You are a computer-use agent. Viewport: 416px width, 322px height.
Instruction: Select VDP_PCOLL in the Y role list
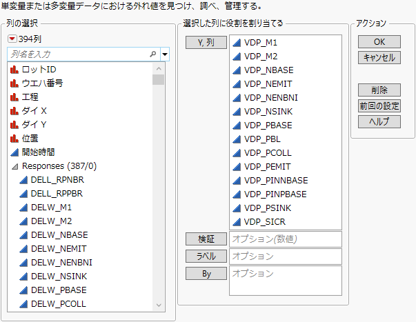click(268, 153)
